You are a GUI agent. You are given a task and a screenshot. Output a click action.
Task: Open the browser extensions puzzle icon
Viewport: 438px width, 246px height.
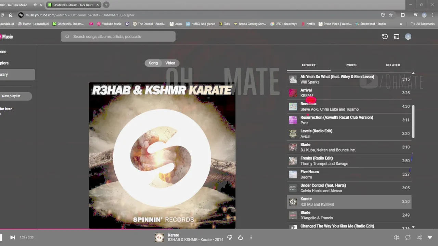click(x=403, y=15)
